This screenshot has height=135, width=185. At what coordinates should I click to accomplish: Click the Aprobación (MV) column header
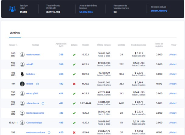click(x=61, y=45)
